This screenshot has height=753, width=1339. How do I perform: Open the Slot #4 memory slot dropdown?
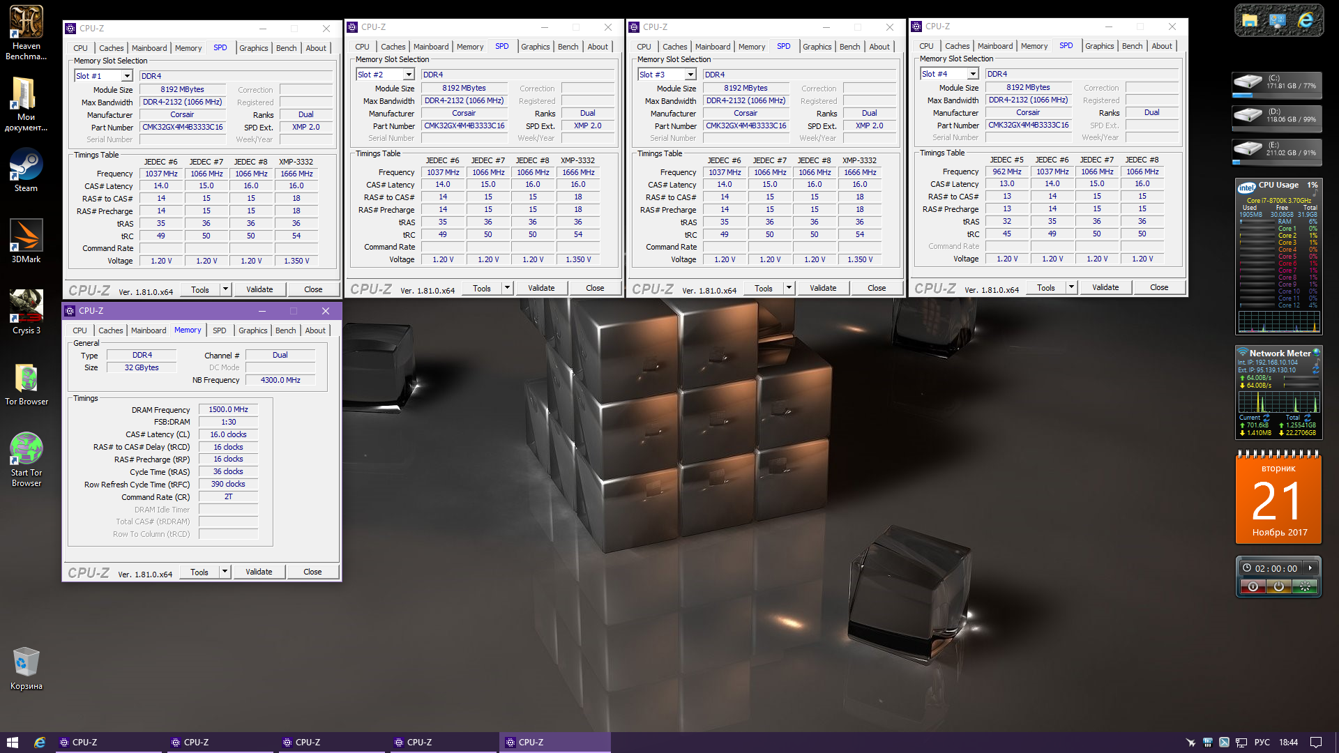973,74
